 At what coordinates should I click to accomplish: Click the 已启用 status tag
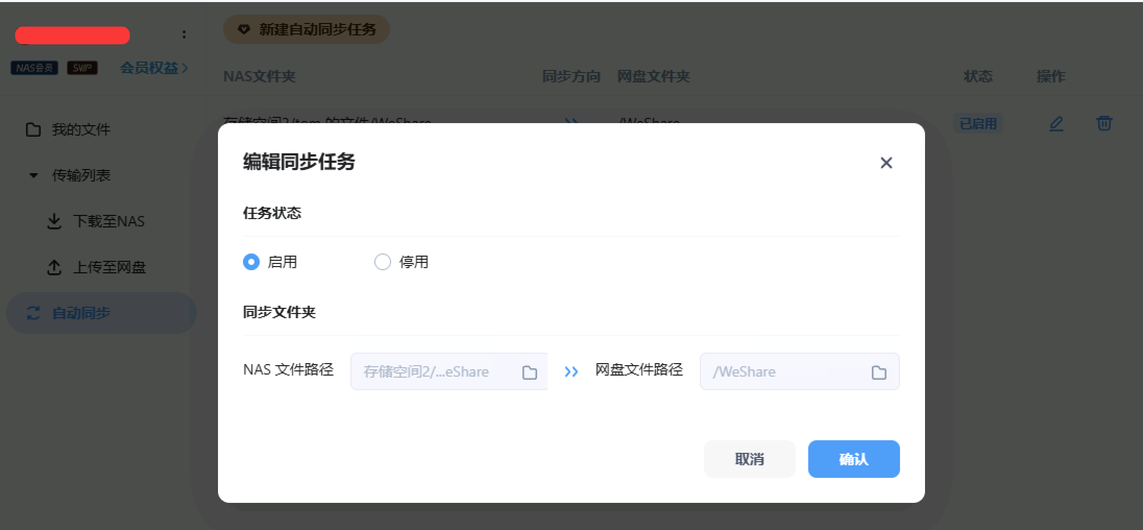pos(978,124)
